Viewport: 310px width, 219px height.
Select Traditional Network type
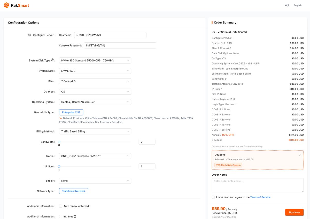pos(74,191)
